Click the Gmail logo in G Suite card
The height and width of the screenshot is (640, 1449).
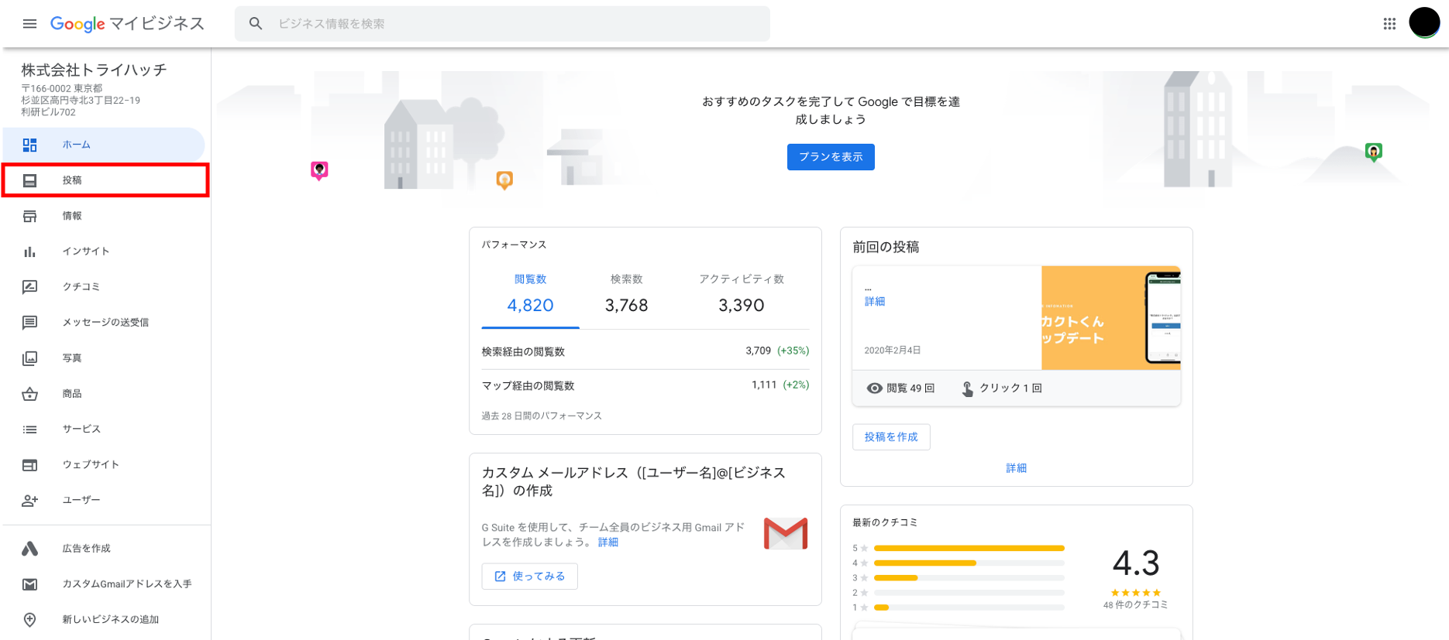click(x=786, y=533)
